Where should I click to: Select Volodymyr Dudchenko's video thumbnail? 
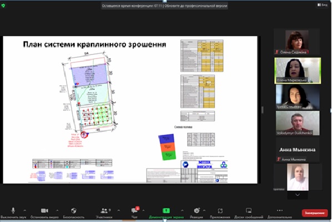[298, 123]
